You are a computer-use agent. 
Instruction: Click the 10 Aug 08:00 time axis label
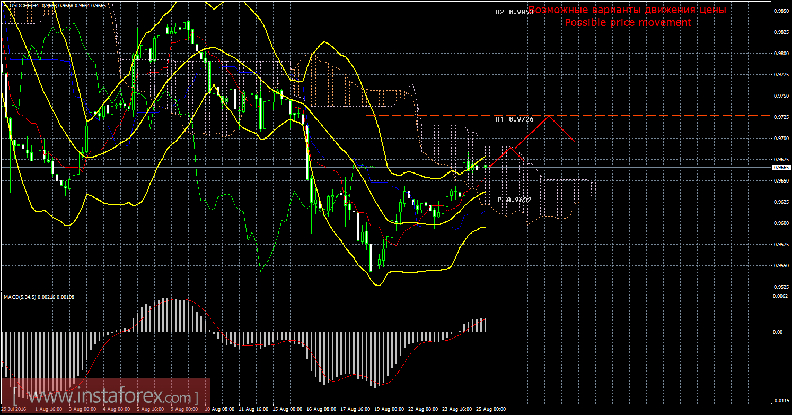tap(220, 410)
